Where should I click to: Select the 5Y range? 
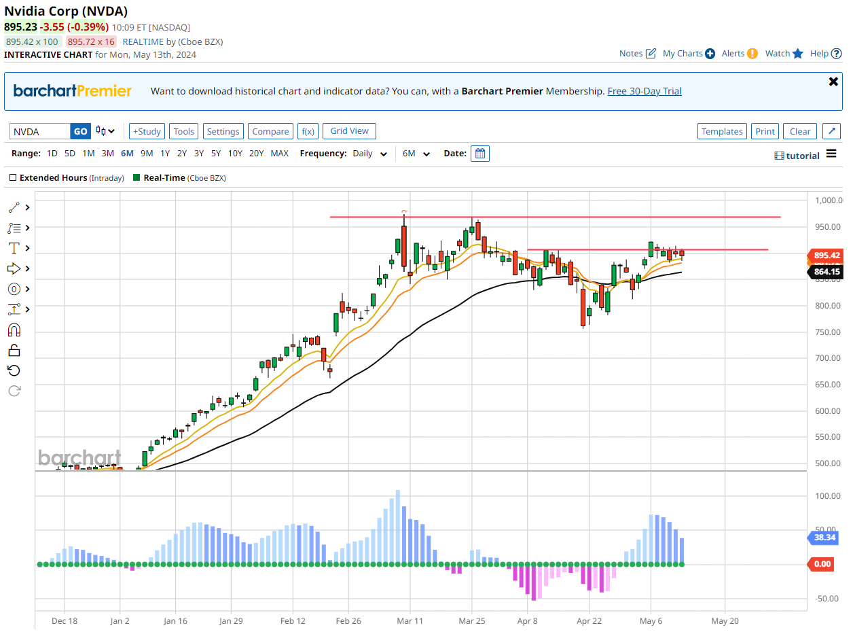tap(216, 154)
